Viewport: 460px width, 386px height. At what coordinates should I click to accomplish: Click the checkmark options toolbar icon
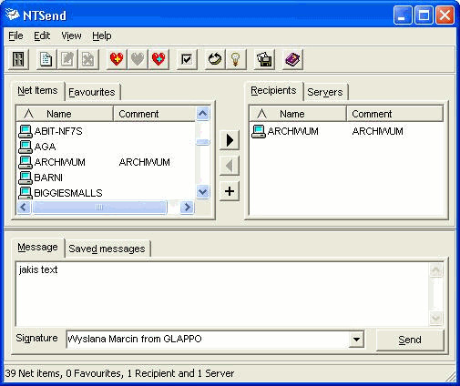(x=187, y=59)
